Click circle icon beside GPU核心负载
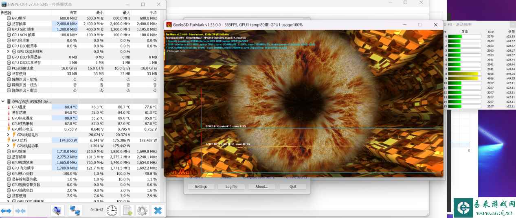Viewport: 516px width, 218px height. coord(9,174)
